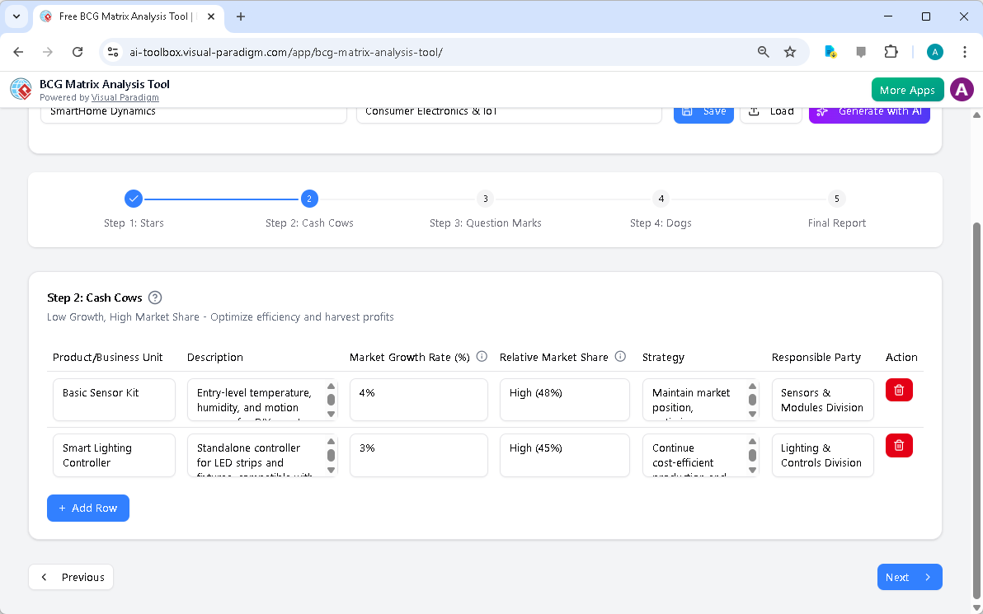This screenshot has height=614, width=983.
Task: Click the BCG Matrix Analysis Tool logo
Action: pos(21,89)
